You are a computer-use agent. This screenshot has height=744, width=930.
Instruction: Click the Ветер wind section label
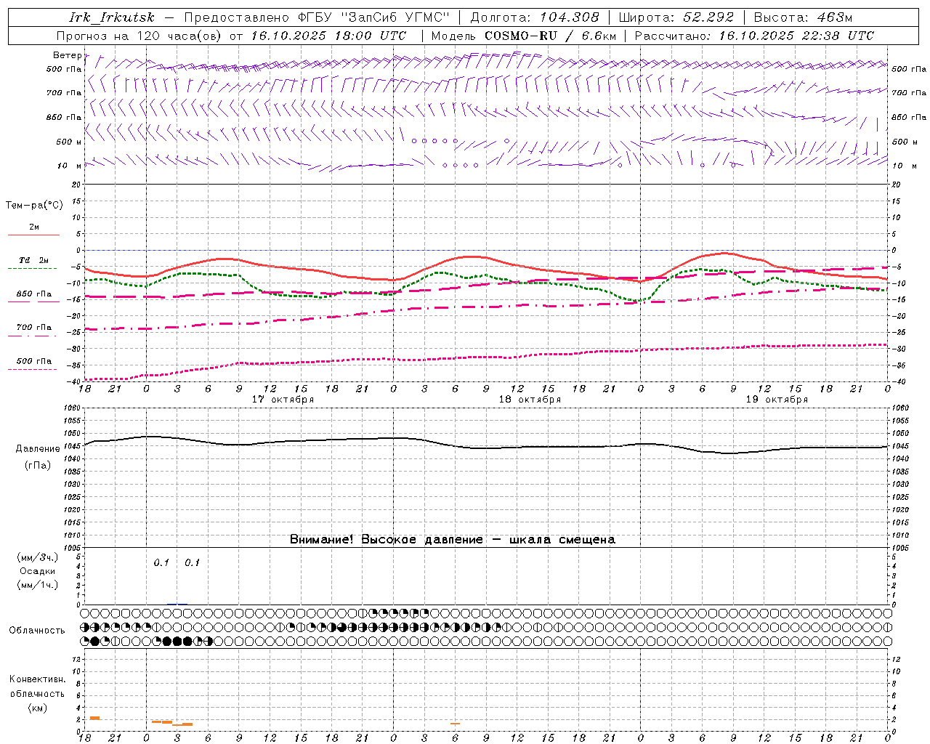[67, 55]
